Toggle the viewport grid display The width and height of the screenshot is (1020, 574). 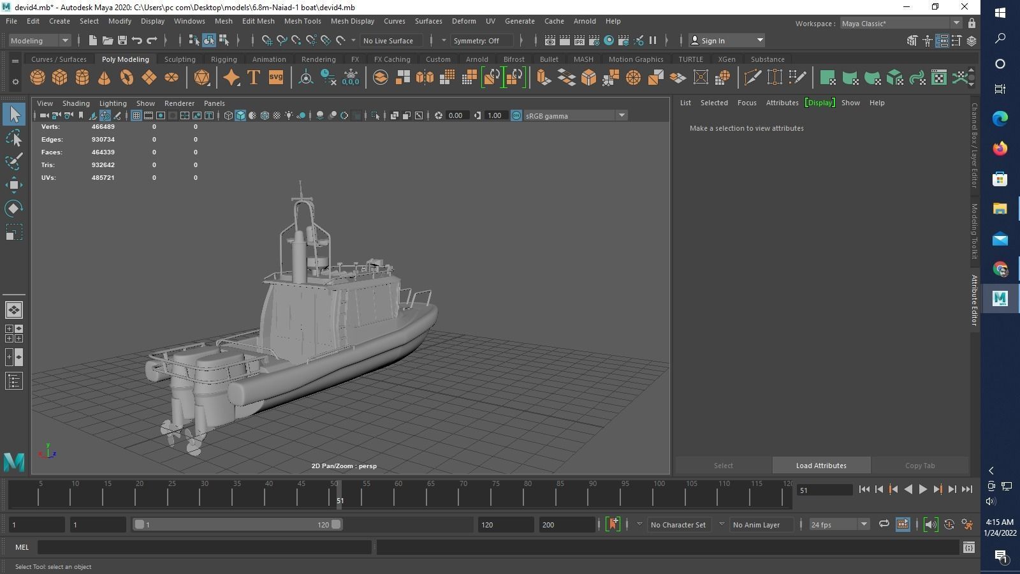[136, 115]
